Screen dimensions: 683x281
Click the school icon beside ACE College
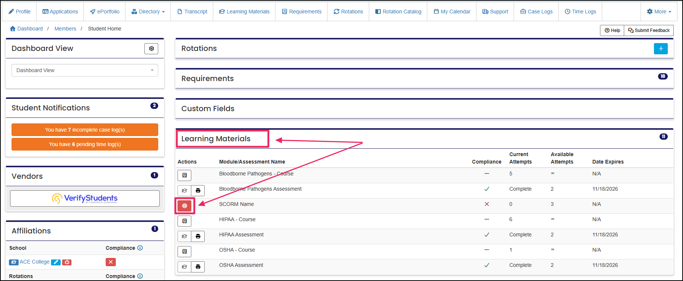pos(14,262)
